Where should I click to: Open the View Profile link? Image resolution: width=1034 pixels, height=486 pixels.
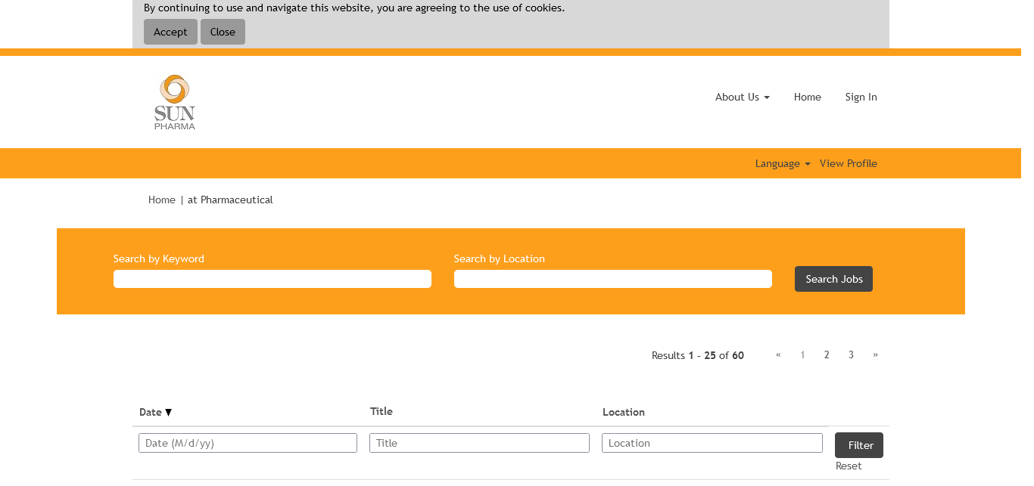coord(848,163)
